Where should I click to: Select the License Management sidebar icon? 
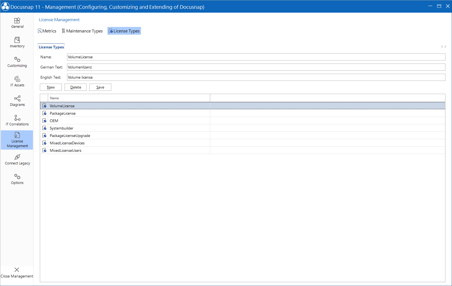coord(17,140)
